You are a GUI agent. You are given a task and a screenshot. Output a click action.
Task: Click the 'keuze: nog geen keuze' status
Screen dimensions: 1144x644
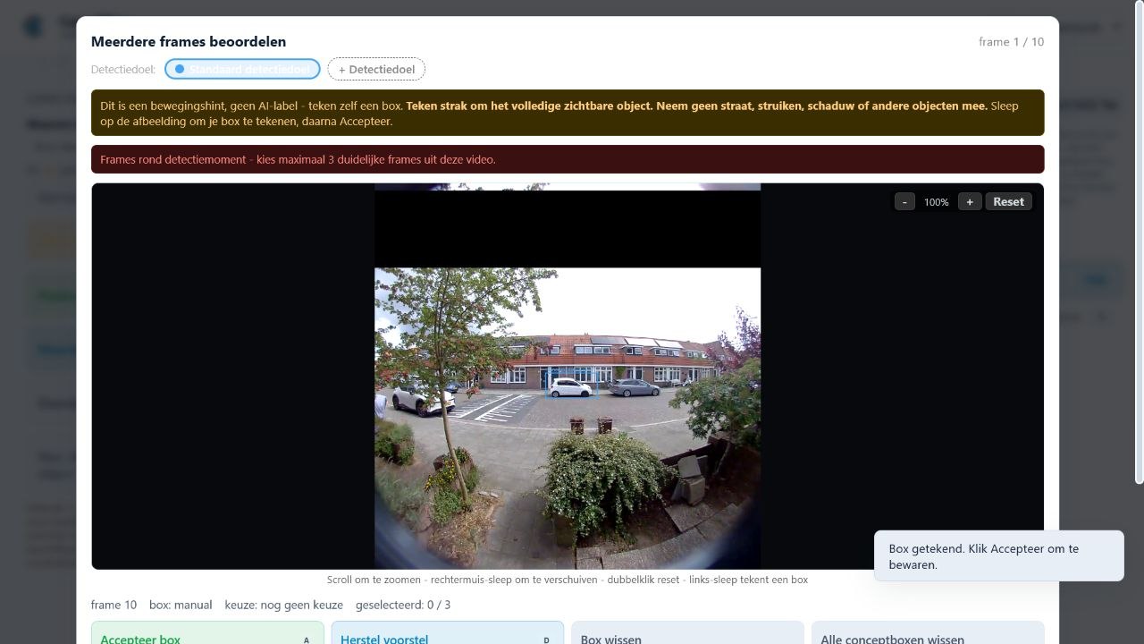click(x=284, y=605)
